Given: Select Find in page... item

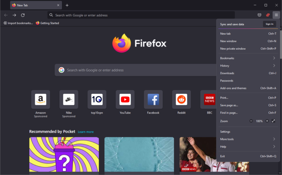Looking at the screenshot, I should [248, 113].
